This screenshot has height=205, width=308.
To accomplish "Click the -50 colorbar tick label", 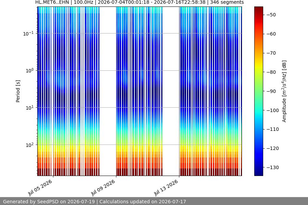I will point(271,15).
